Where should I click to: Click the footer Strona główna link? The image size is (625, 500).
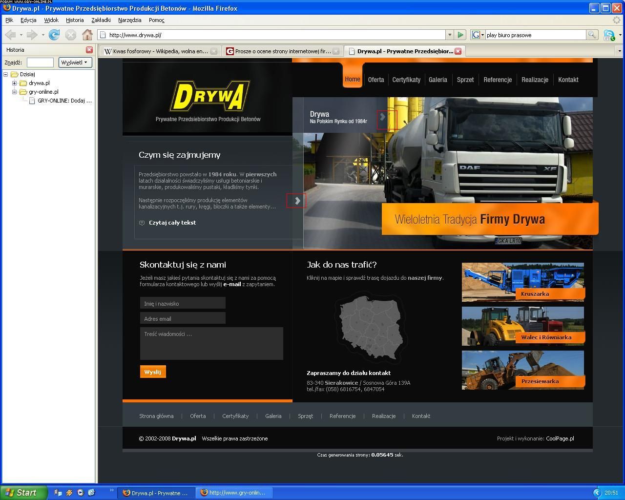156,416
